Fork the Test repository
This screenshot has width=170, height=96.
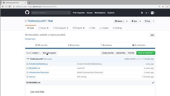coord(147,21)
